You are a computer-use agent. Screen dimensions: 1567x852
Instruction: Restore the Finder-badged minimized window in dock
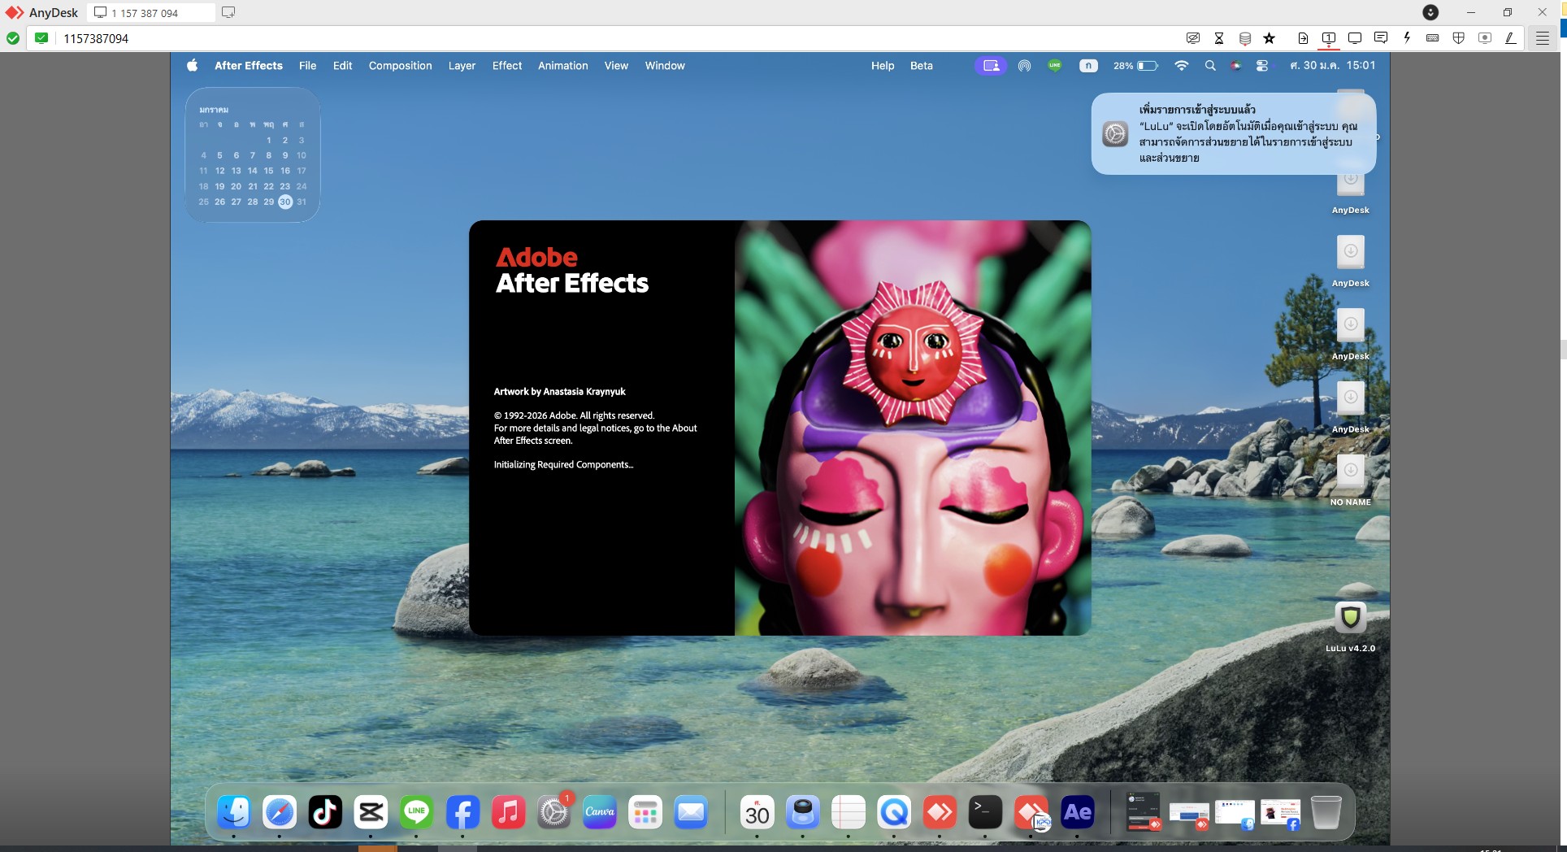(x=1235, y=813)
